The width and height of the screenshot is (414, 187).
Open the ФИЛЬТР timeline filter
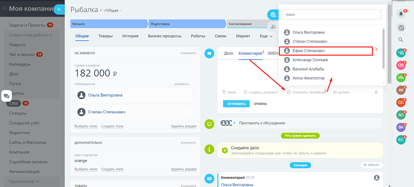point(372,165)
